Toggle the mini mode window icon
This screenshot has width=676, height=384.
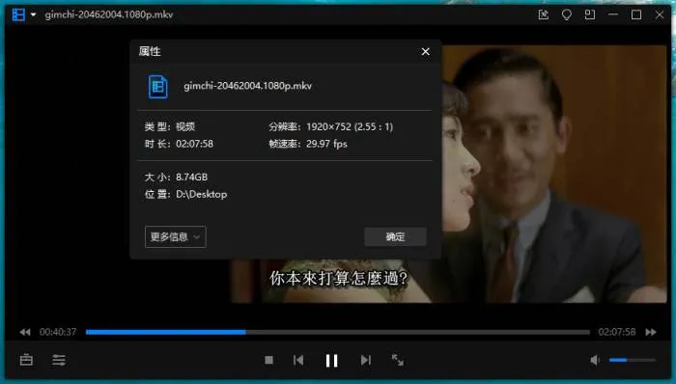[x=590, y=14]
